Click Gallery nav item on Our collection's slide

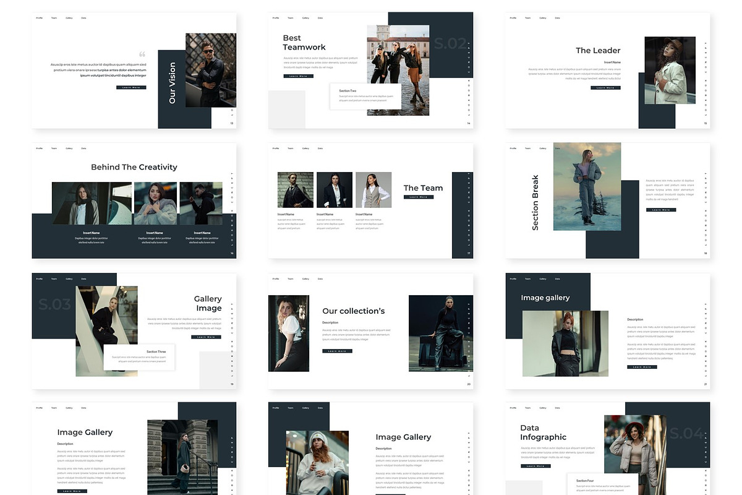pyautogui.click(x=305, y=279)
